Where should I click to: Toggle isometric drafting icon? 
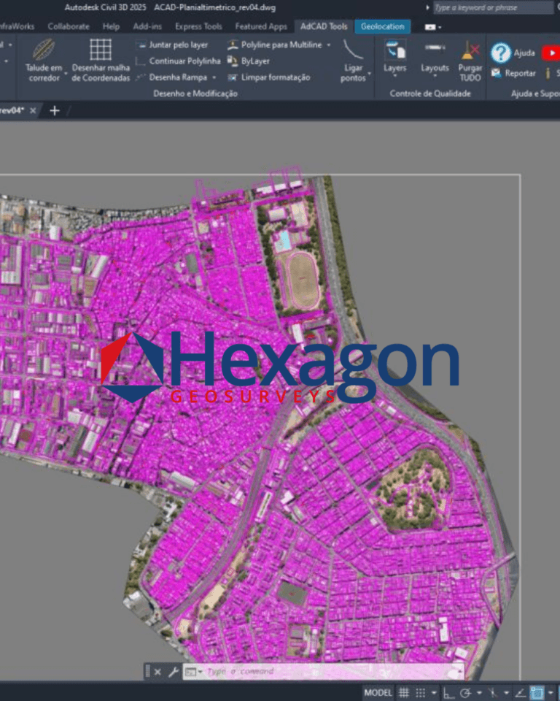pos(493,692)
